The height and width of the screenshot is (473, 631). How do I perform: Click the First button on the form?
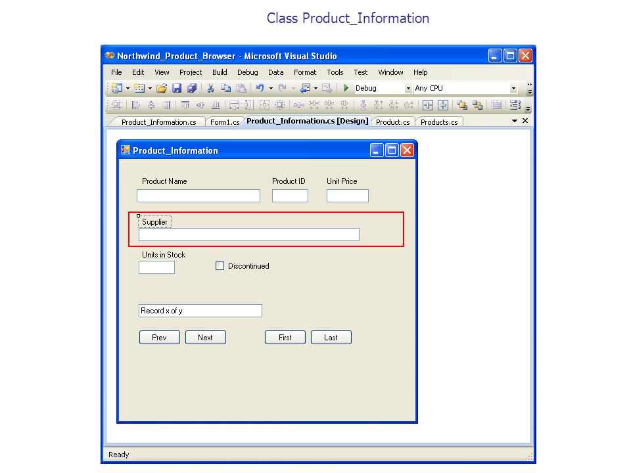coord(285,338)
